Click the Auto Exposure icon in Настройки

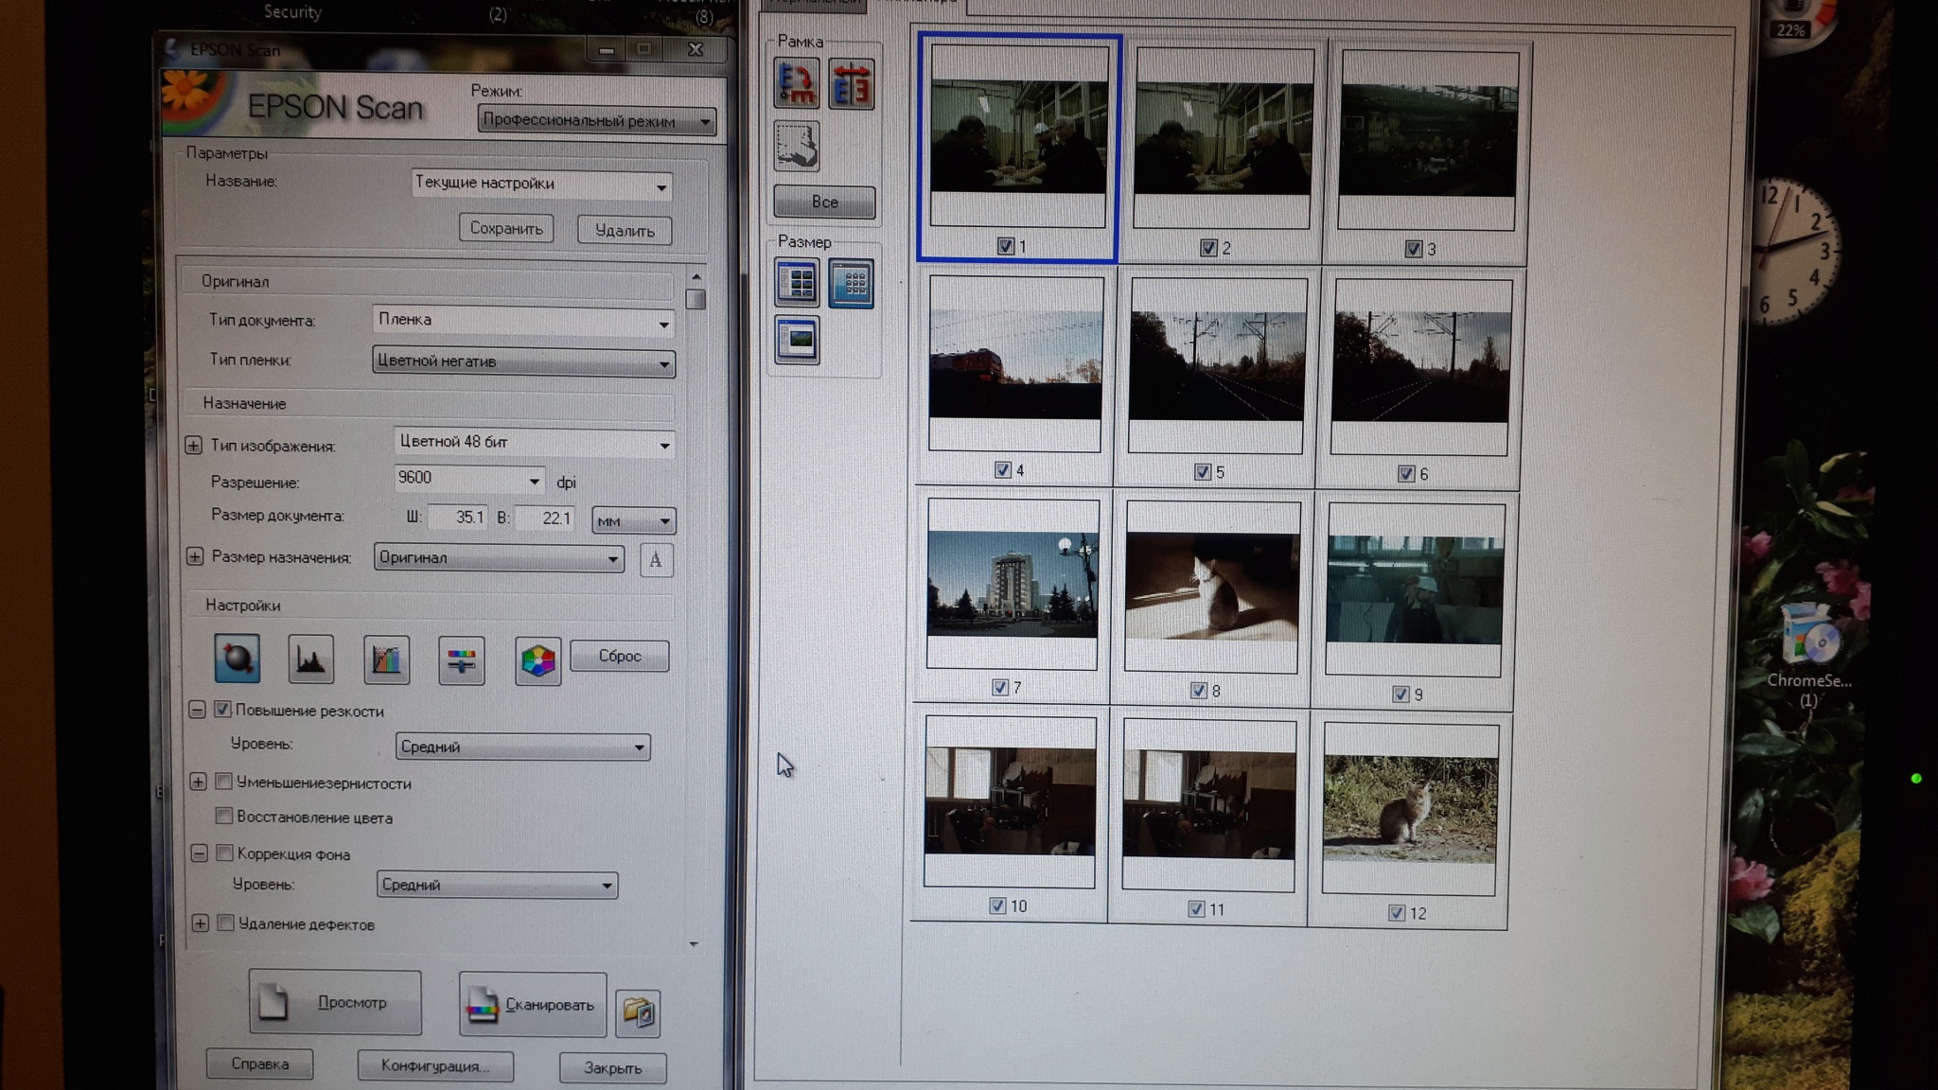[x=237, y=659]
